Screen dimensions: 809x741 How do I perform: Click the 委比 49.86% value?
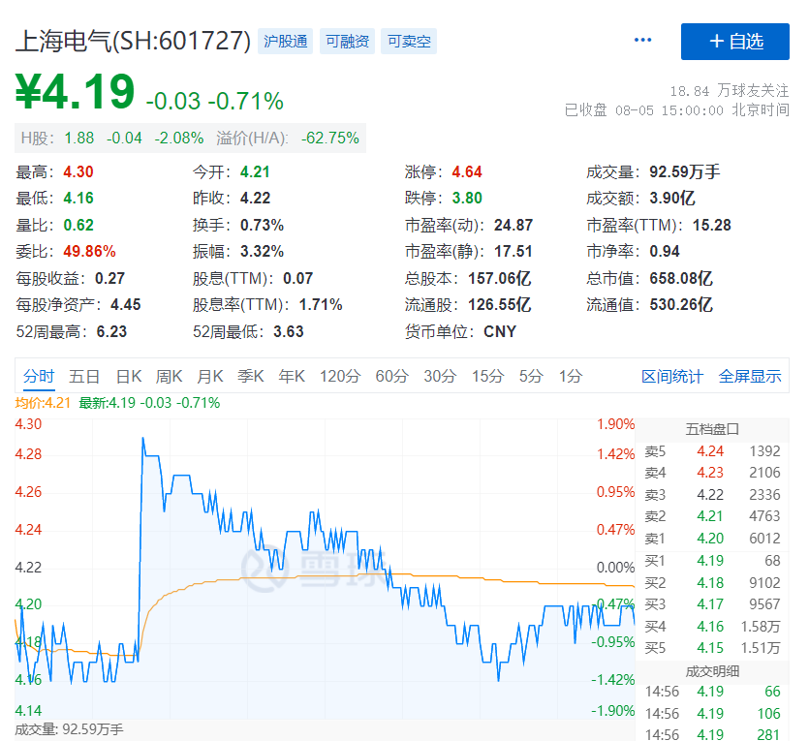pyautogui.click(x=89, y=252)
